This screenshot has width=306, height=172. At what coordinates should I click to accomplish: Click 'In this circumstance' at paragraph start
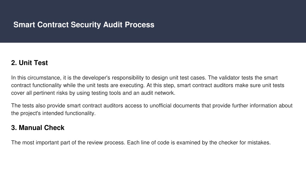[x=36, y=78]
